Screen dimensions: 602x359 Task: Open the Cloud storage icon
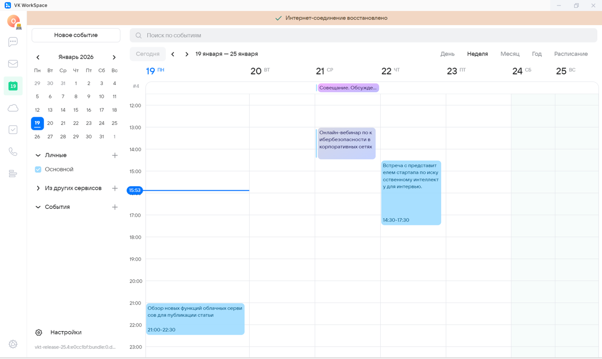pyautogui.click(x=13, y=108)
